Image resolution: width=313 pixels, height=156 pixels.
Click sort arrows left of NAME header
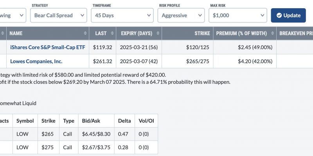[x=3, y=34]
